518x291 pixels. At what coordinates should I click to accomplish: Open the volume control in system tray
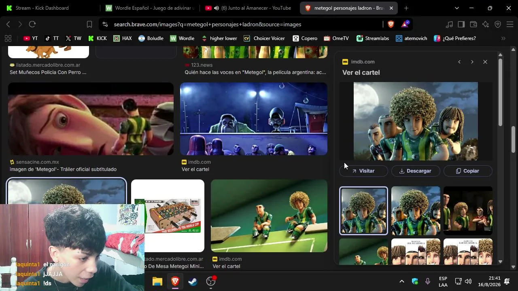pos(468,281)
